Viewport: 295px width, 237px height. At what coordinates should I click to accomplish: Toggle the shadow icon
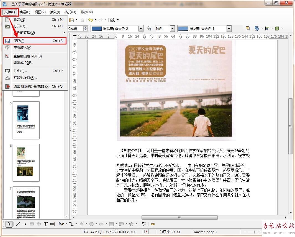tap(248, 28)
